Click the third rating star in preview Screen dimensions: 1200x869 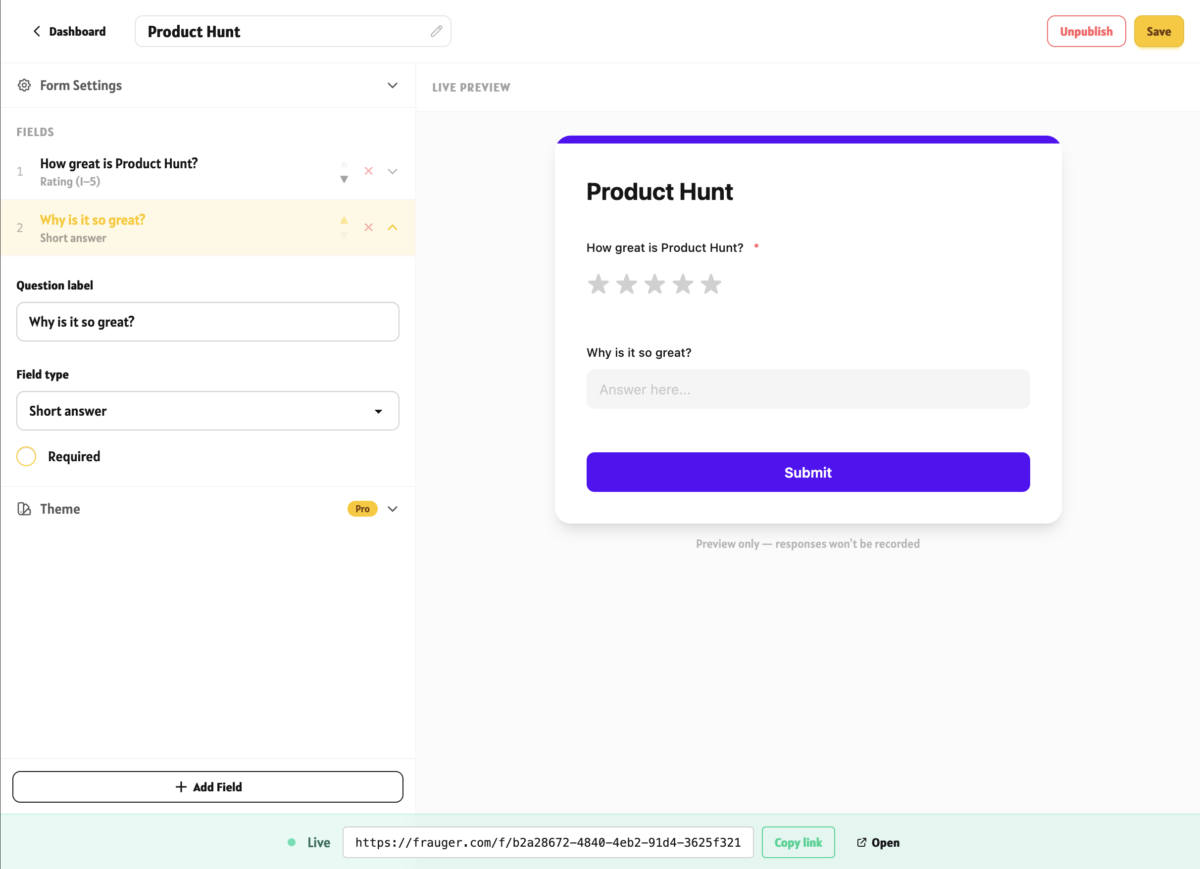[654, 284]
